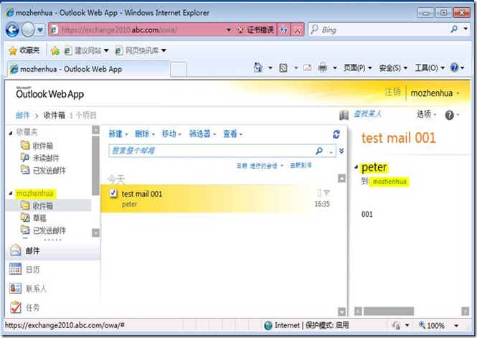Expand search options double chevron
The width and height of the screenshot is (477, 338).
[341, 151]
